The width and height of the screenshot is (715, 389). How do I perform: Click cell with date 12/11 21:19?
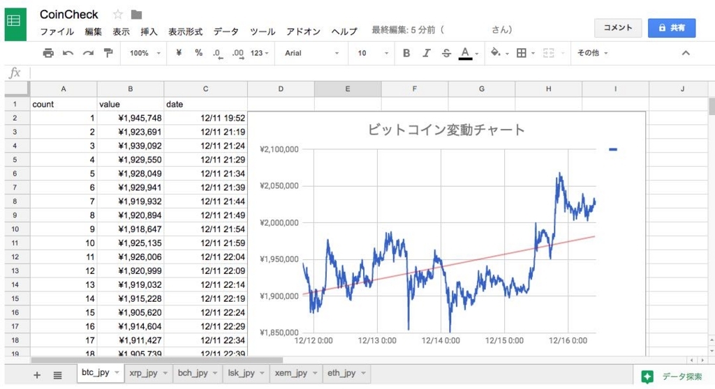click(206, 132)
